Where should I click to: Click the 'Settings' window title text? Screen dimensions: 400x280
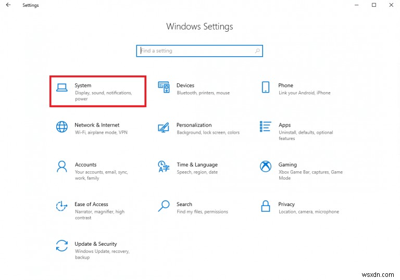30,5
